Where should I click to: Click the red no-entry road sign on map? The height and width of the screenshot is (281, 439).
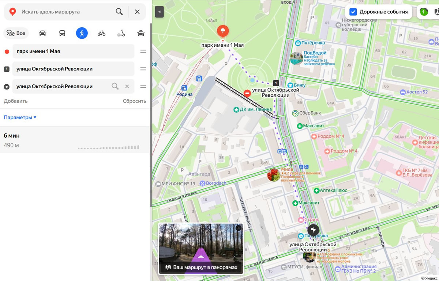pos(247,93)
